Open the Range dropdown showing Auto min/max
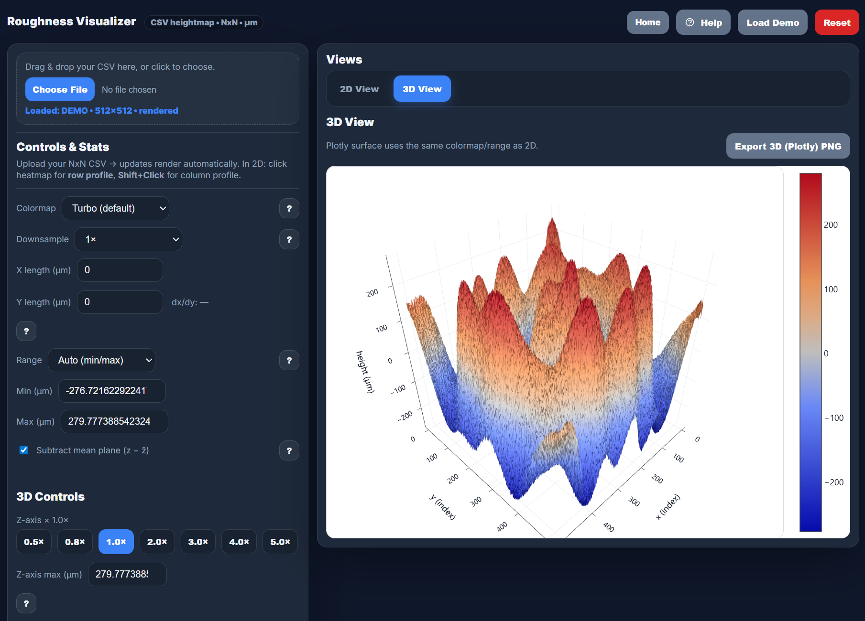865x621 pixels. [x=101, y=360]
